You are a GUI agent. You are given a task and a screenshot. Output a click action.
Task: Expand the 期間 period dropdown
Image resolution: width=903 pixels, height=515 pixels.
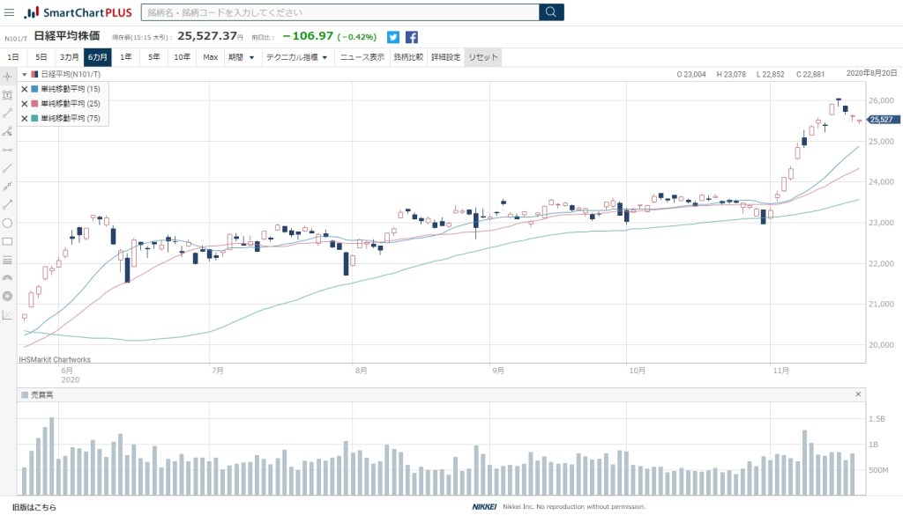point(241,57)
